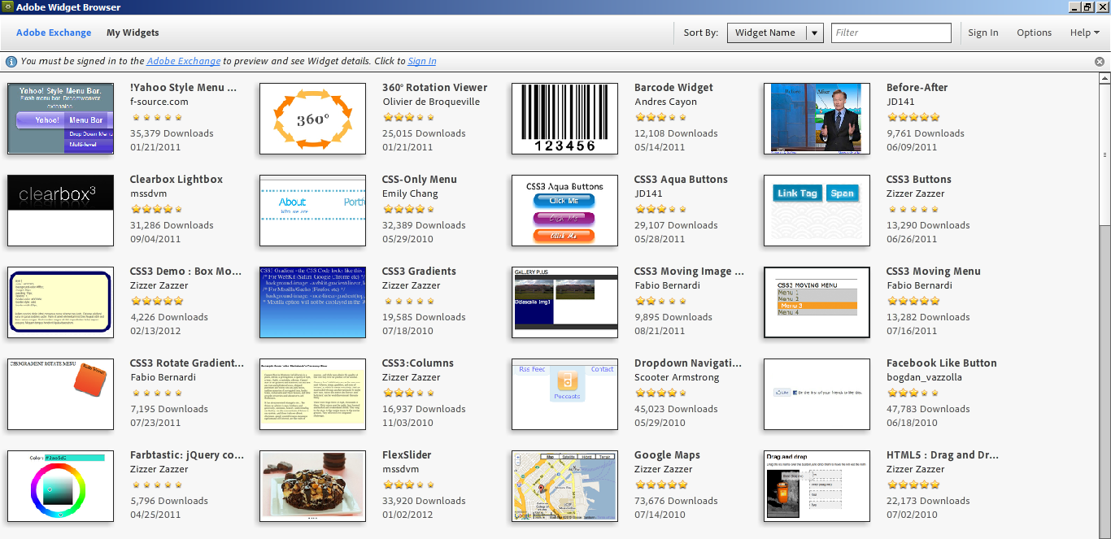Click the CSS-Only Menu title
The height and width of the screenshot is (539, 1111).
tap(420, 180)
